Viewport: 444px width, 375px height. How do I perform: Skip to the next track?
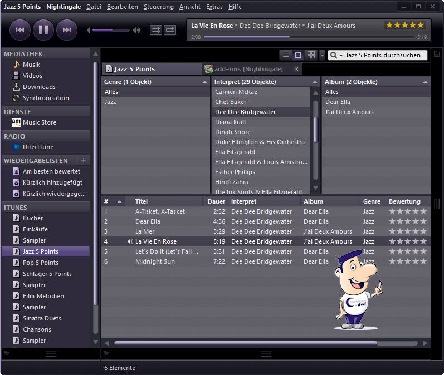pos(67,29)
